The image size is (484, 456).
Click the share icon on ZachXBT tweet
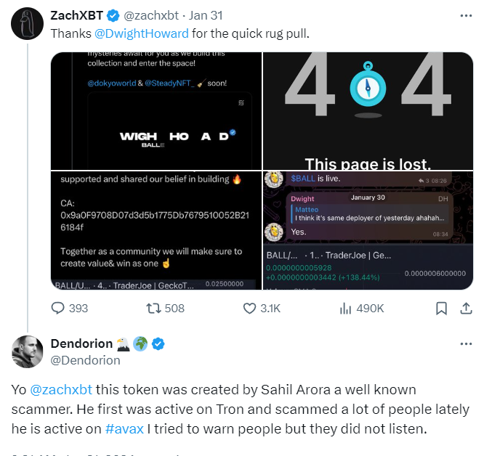coord(466,308)
